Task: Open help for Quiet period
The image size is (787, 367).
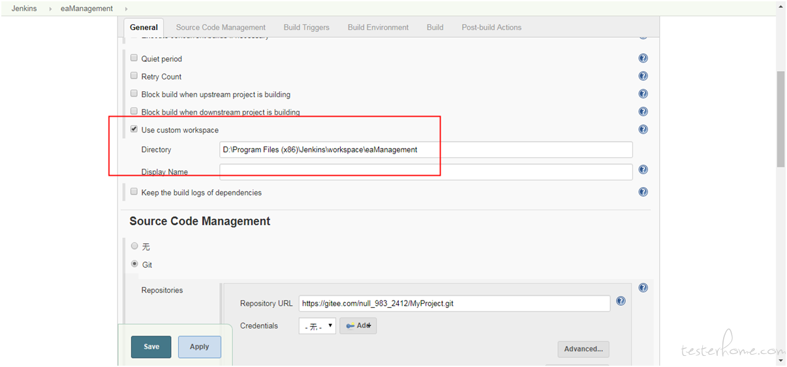Action: [x=643, y=58]
